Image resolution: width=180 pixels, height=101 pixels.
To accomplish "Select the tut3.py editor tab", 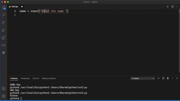I will (x=15, y=7).
